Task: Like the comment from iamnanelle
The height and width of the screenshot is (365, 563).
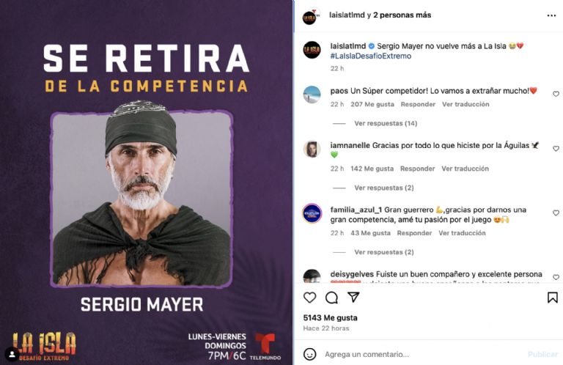Action: (556, 149)
